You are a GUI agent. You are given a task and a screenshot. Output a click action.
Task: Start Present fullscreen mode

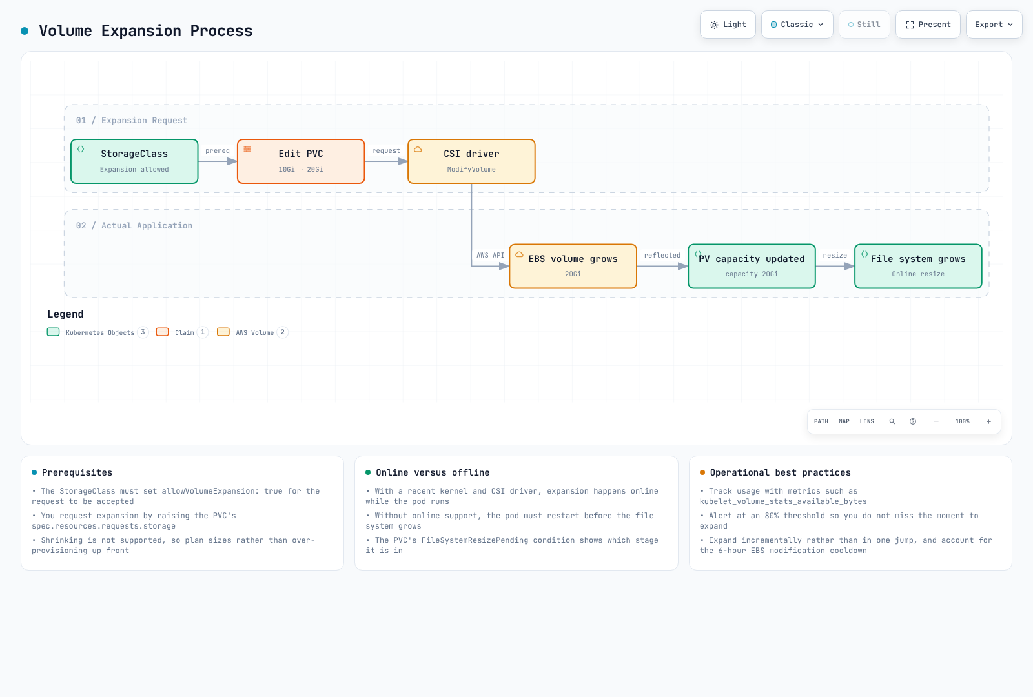tap(928, 25)
